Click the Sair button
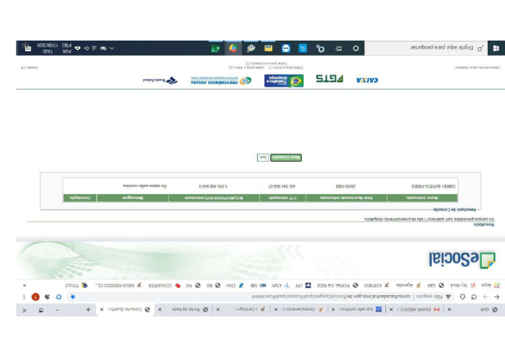This screenshot has width=505, height=357. 263,157
